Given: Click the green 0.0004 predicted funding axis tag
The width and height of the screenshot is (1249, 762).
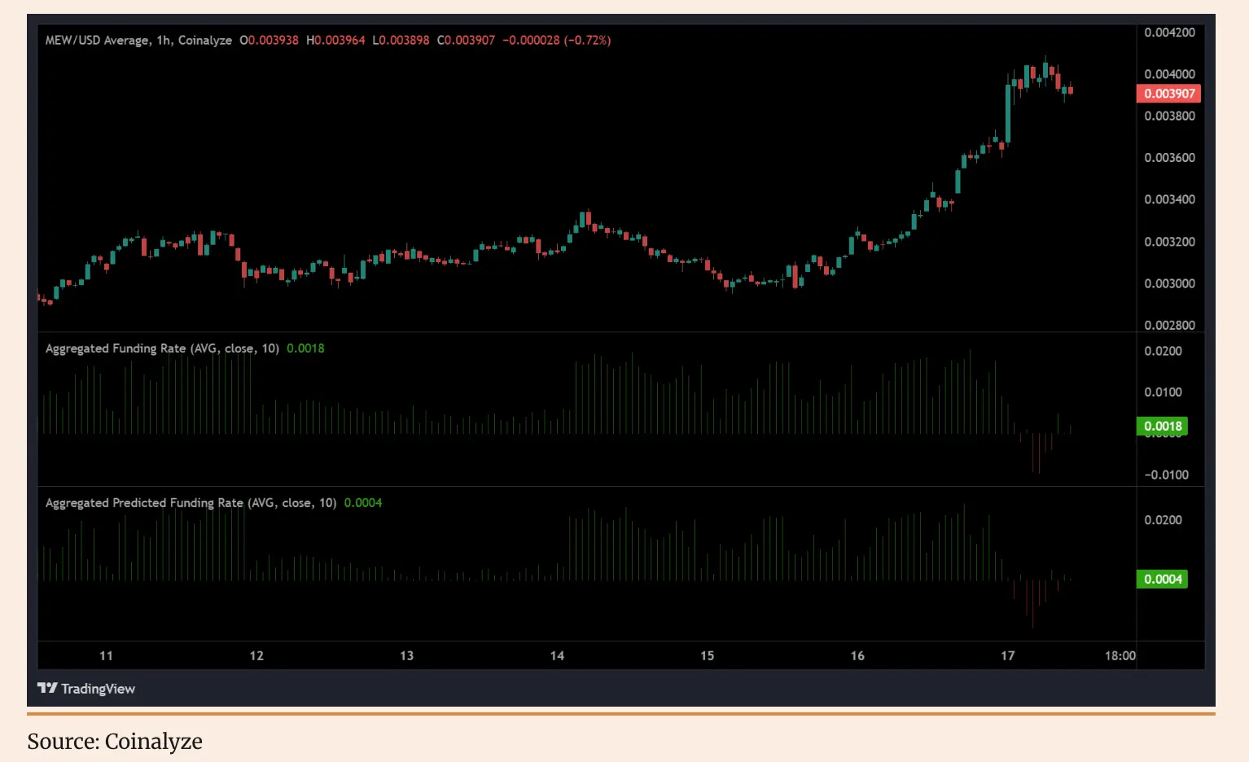Looking at the screenshot, I should (1162, 579).
